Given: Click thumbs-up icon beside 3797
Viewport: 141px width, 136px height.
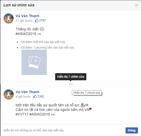Looking at the screenshot, I should [37, 21].
